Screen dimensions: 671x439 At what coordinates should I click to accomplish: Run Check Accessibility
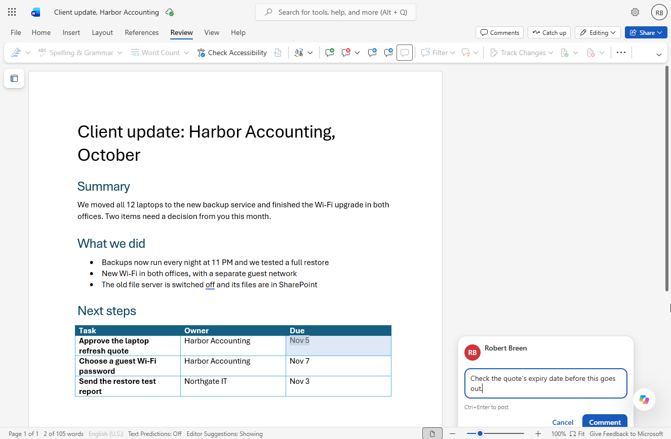click(232, 53)
